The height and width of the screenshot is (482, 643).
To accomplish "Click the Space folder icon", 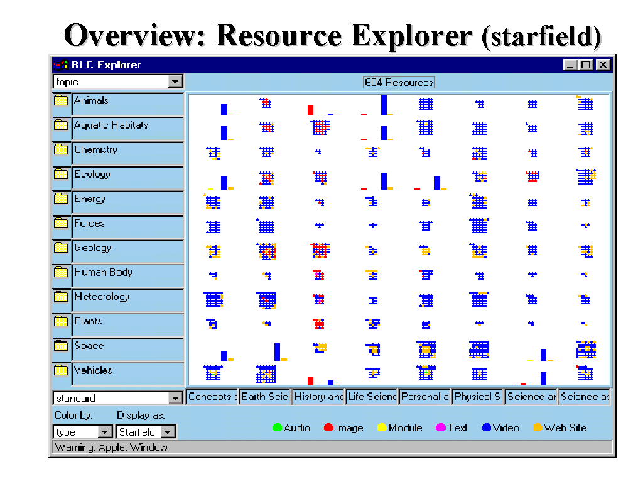I will [x=61, y=346].
